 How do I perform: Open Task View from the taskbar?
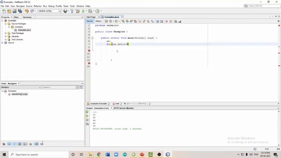click(81, 154)
